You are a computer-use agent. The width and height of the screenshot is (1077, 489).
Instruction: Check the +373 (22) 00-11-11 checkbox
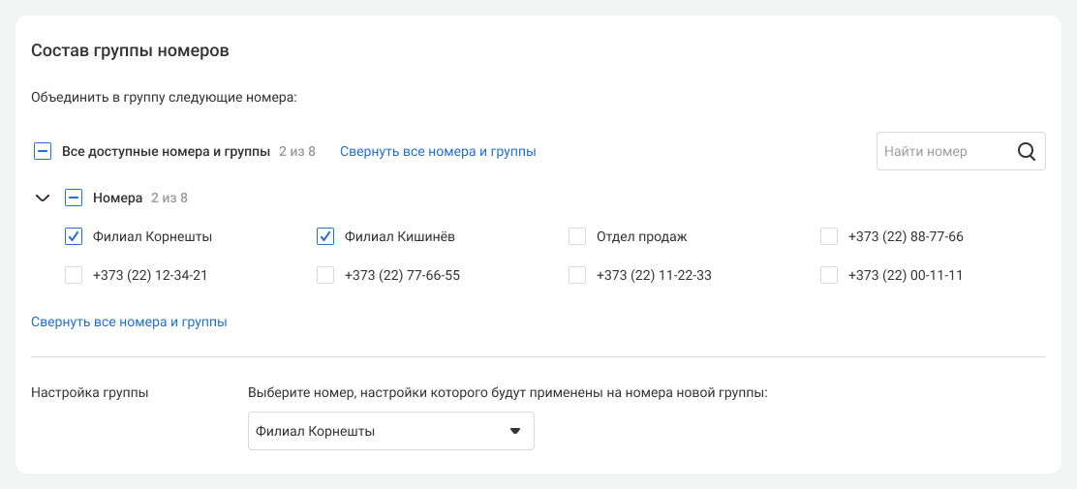click(x=829, y=275)
